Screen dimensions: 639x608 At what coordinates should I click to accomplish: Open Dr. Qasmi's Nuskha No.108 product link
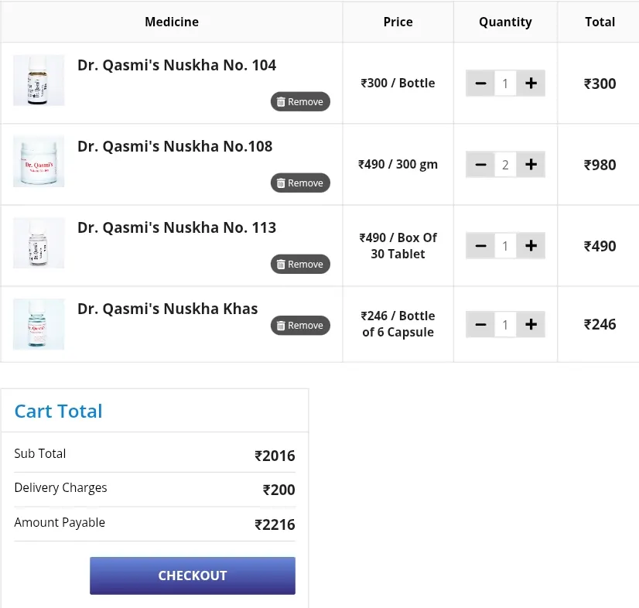click(175, 147)
